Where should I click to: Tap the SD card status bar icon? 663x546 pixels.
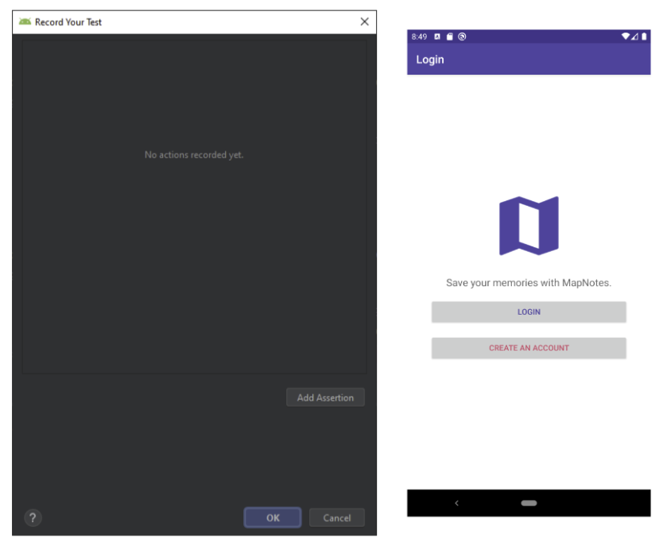(449, 37)
